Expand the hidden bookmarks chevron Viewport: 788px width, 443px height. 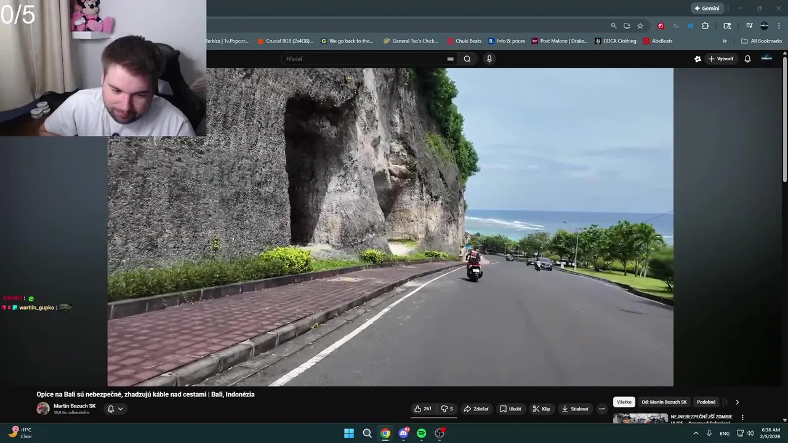[x=725, y=41]
